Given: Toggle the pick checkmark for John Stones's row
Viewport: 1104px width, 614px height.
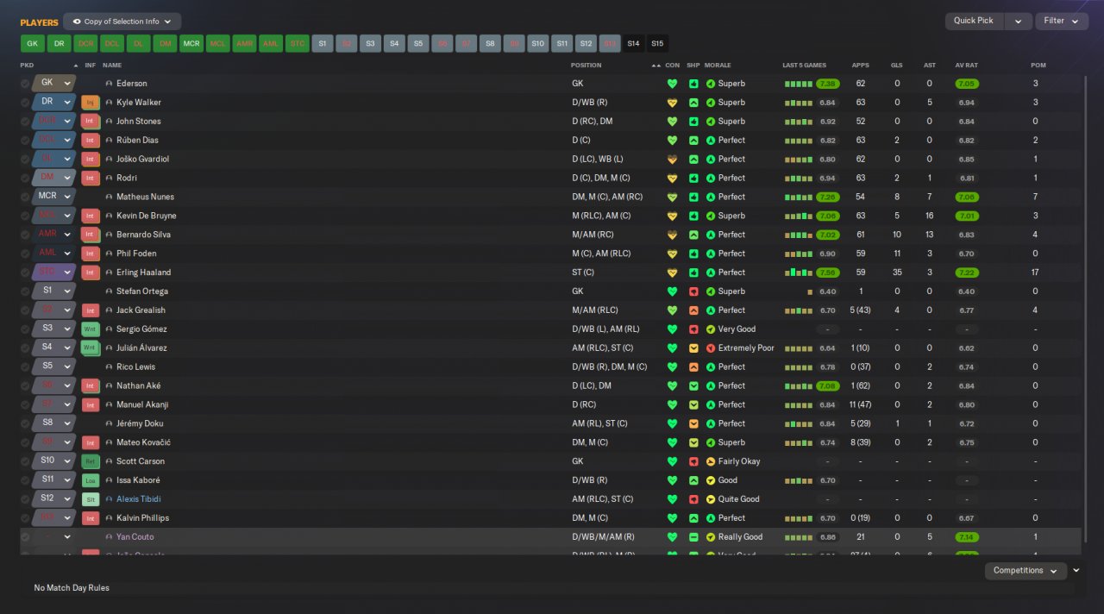Looking at the screenshot, I should (x=25, y=122).
